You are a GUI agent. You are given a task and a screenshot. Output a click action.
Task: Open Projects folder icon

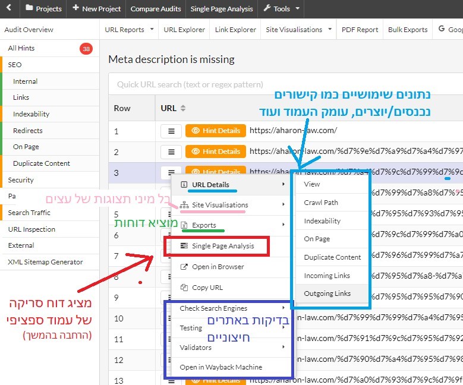pos(29,8)
